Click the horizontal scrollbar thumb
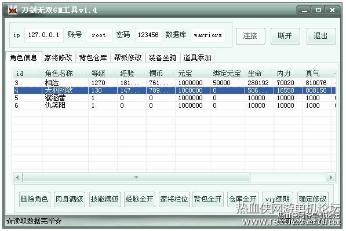 point(136,177)
